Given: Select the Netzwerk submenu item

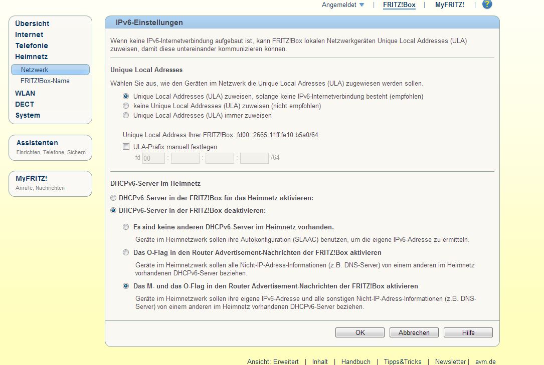Looking at the screenshot, I should (50, 70).
